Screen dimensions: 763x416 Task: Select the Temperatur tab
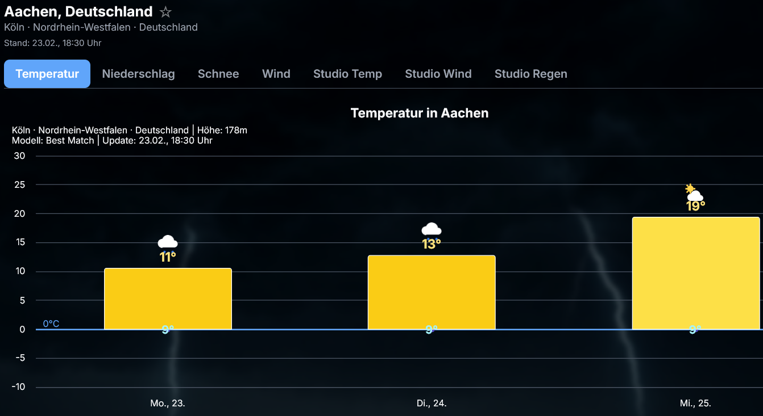pyautogui.click(x=47, y=74)
